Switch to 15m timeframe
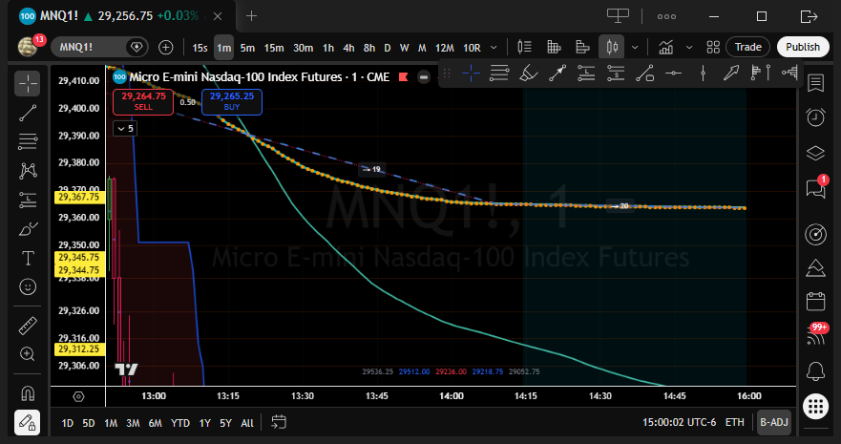The height and width of the screenshot is (444, 841). (274, 48)
